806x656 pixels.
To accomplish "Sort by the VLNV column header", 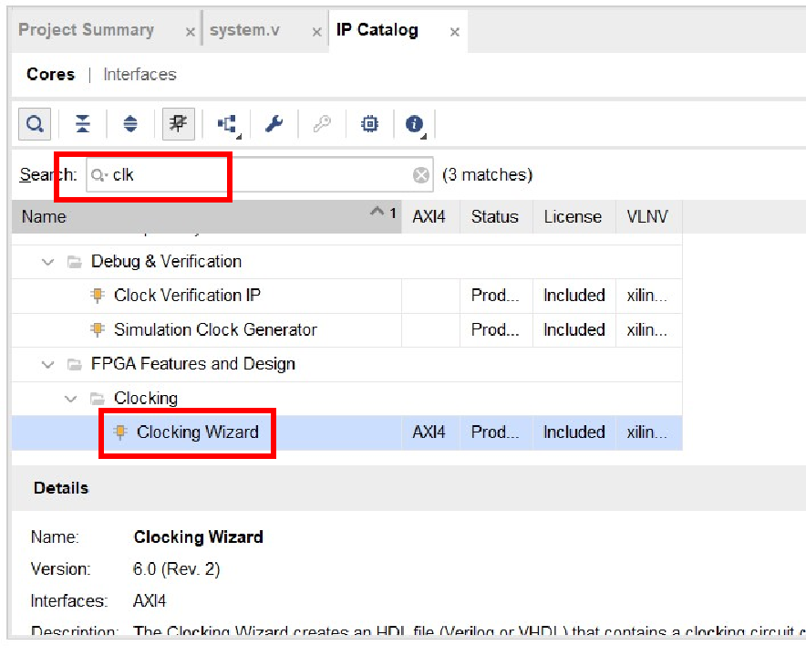I will coord(648,216).
